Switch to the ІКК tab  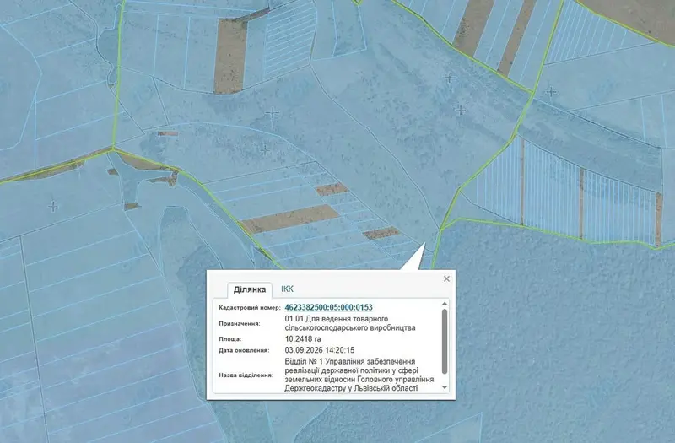click(287, 289)
